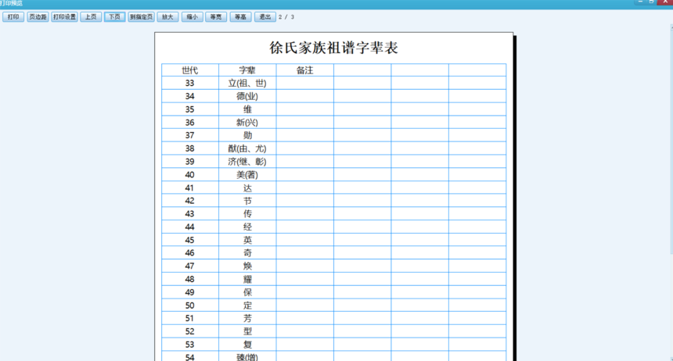This screenshot has width=673, height=361.
Task: Click generation cell 52
Action: pyautogui.click(x=189, y=332)
